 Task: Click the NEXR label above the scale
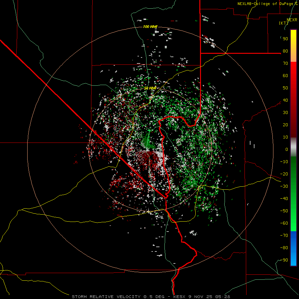pos(292,20)
